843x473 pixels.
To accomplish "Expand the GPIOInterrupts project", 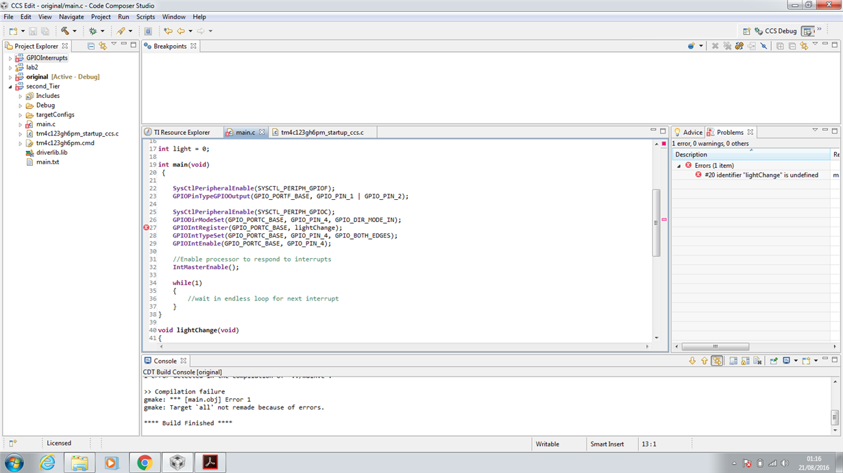I will click(9, 57).
